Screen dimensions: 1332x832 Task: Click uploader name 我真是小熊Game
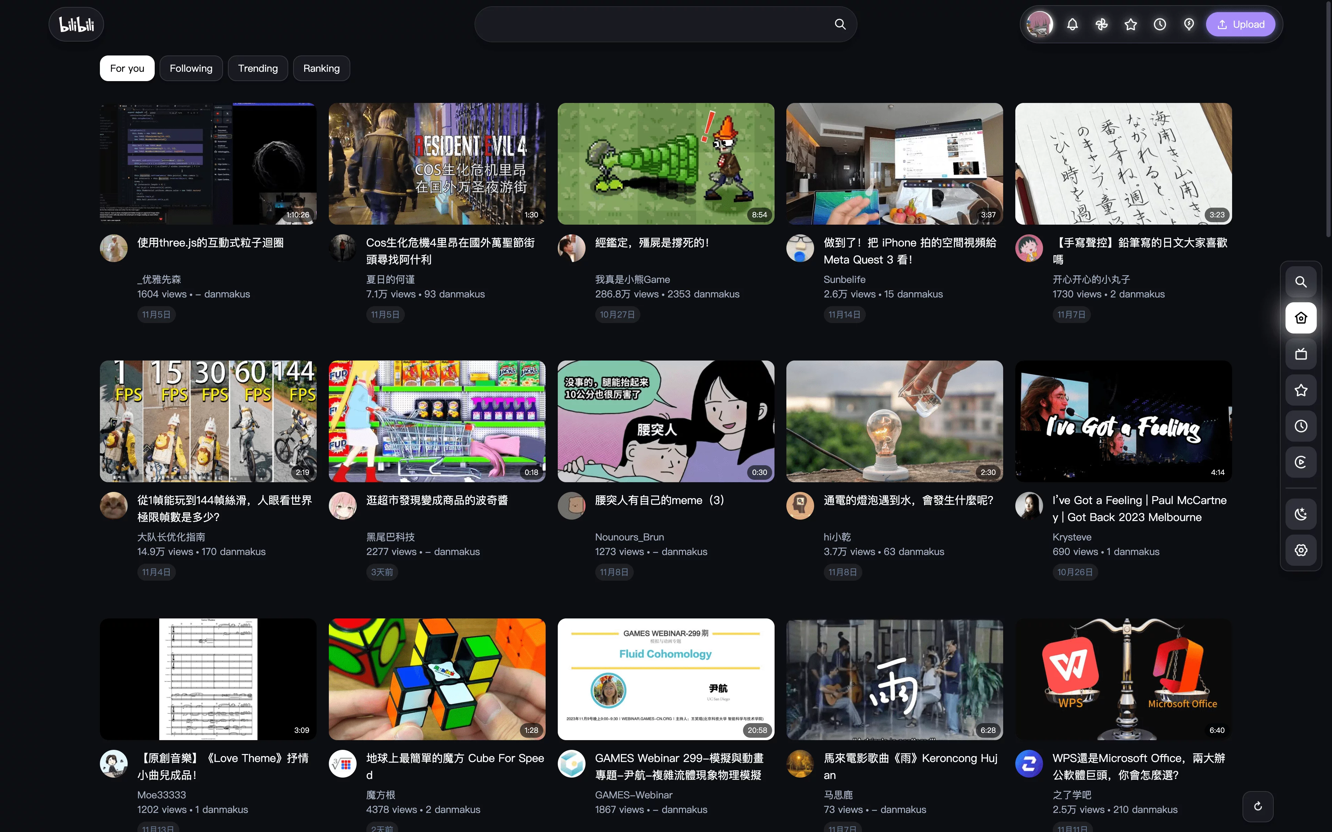632,279
